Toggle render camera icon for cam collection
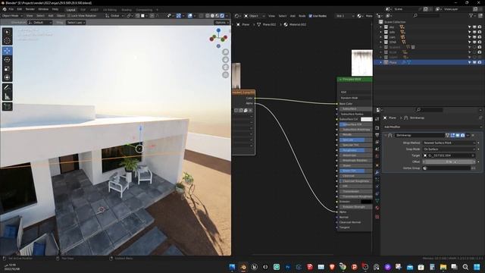This screenshot has width=485, height=273. point(480,37)
